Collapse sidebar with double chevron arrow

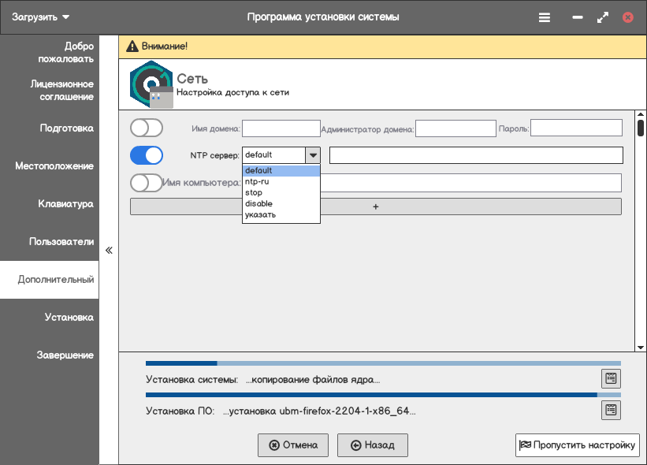point(109,251)
